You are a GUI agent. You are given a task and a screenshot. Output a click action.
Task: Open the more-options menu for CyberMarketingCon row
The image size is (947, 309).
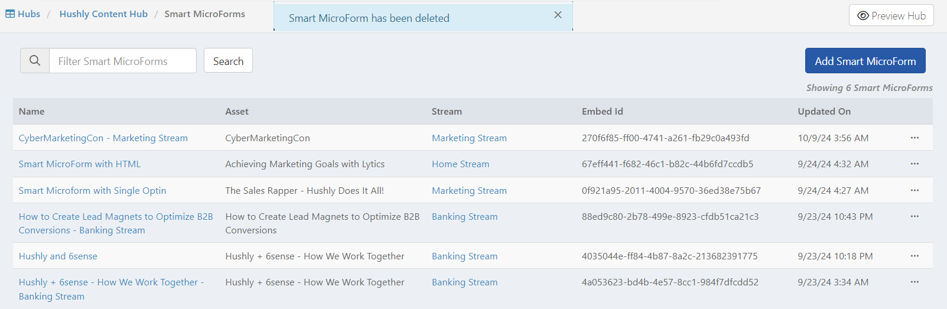pyautogui.click(x=915, y=138)
